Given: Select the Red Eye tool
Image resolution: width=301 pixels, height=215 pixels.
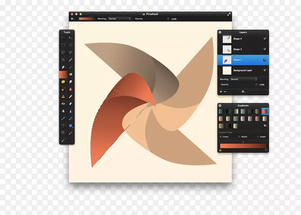Looking at the screenshot, I should 63,103.
